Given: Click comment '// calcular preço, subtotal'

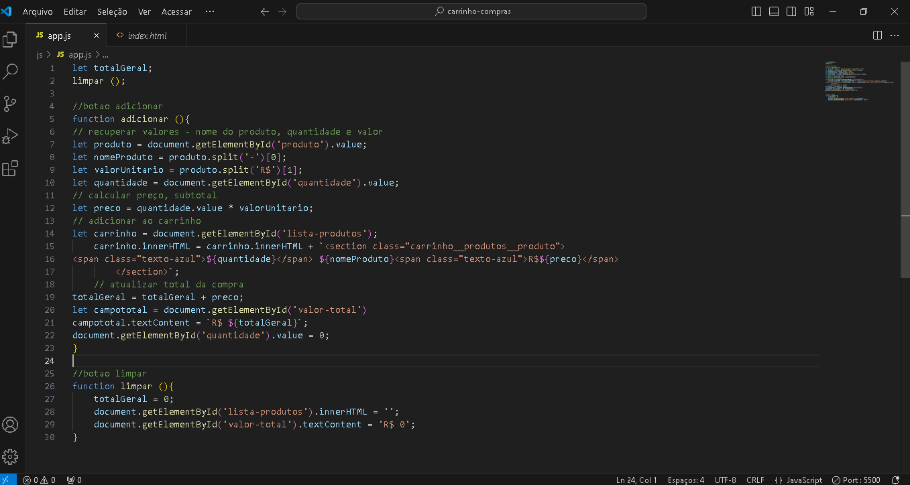Looking at the screenshot, I should point(144,195).
